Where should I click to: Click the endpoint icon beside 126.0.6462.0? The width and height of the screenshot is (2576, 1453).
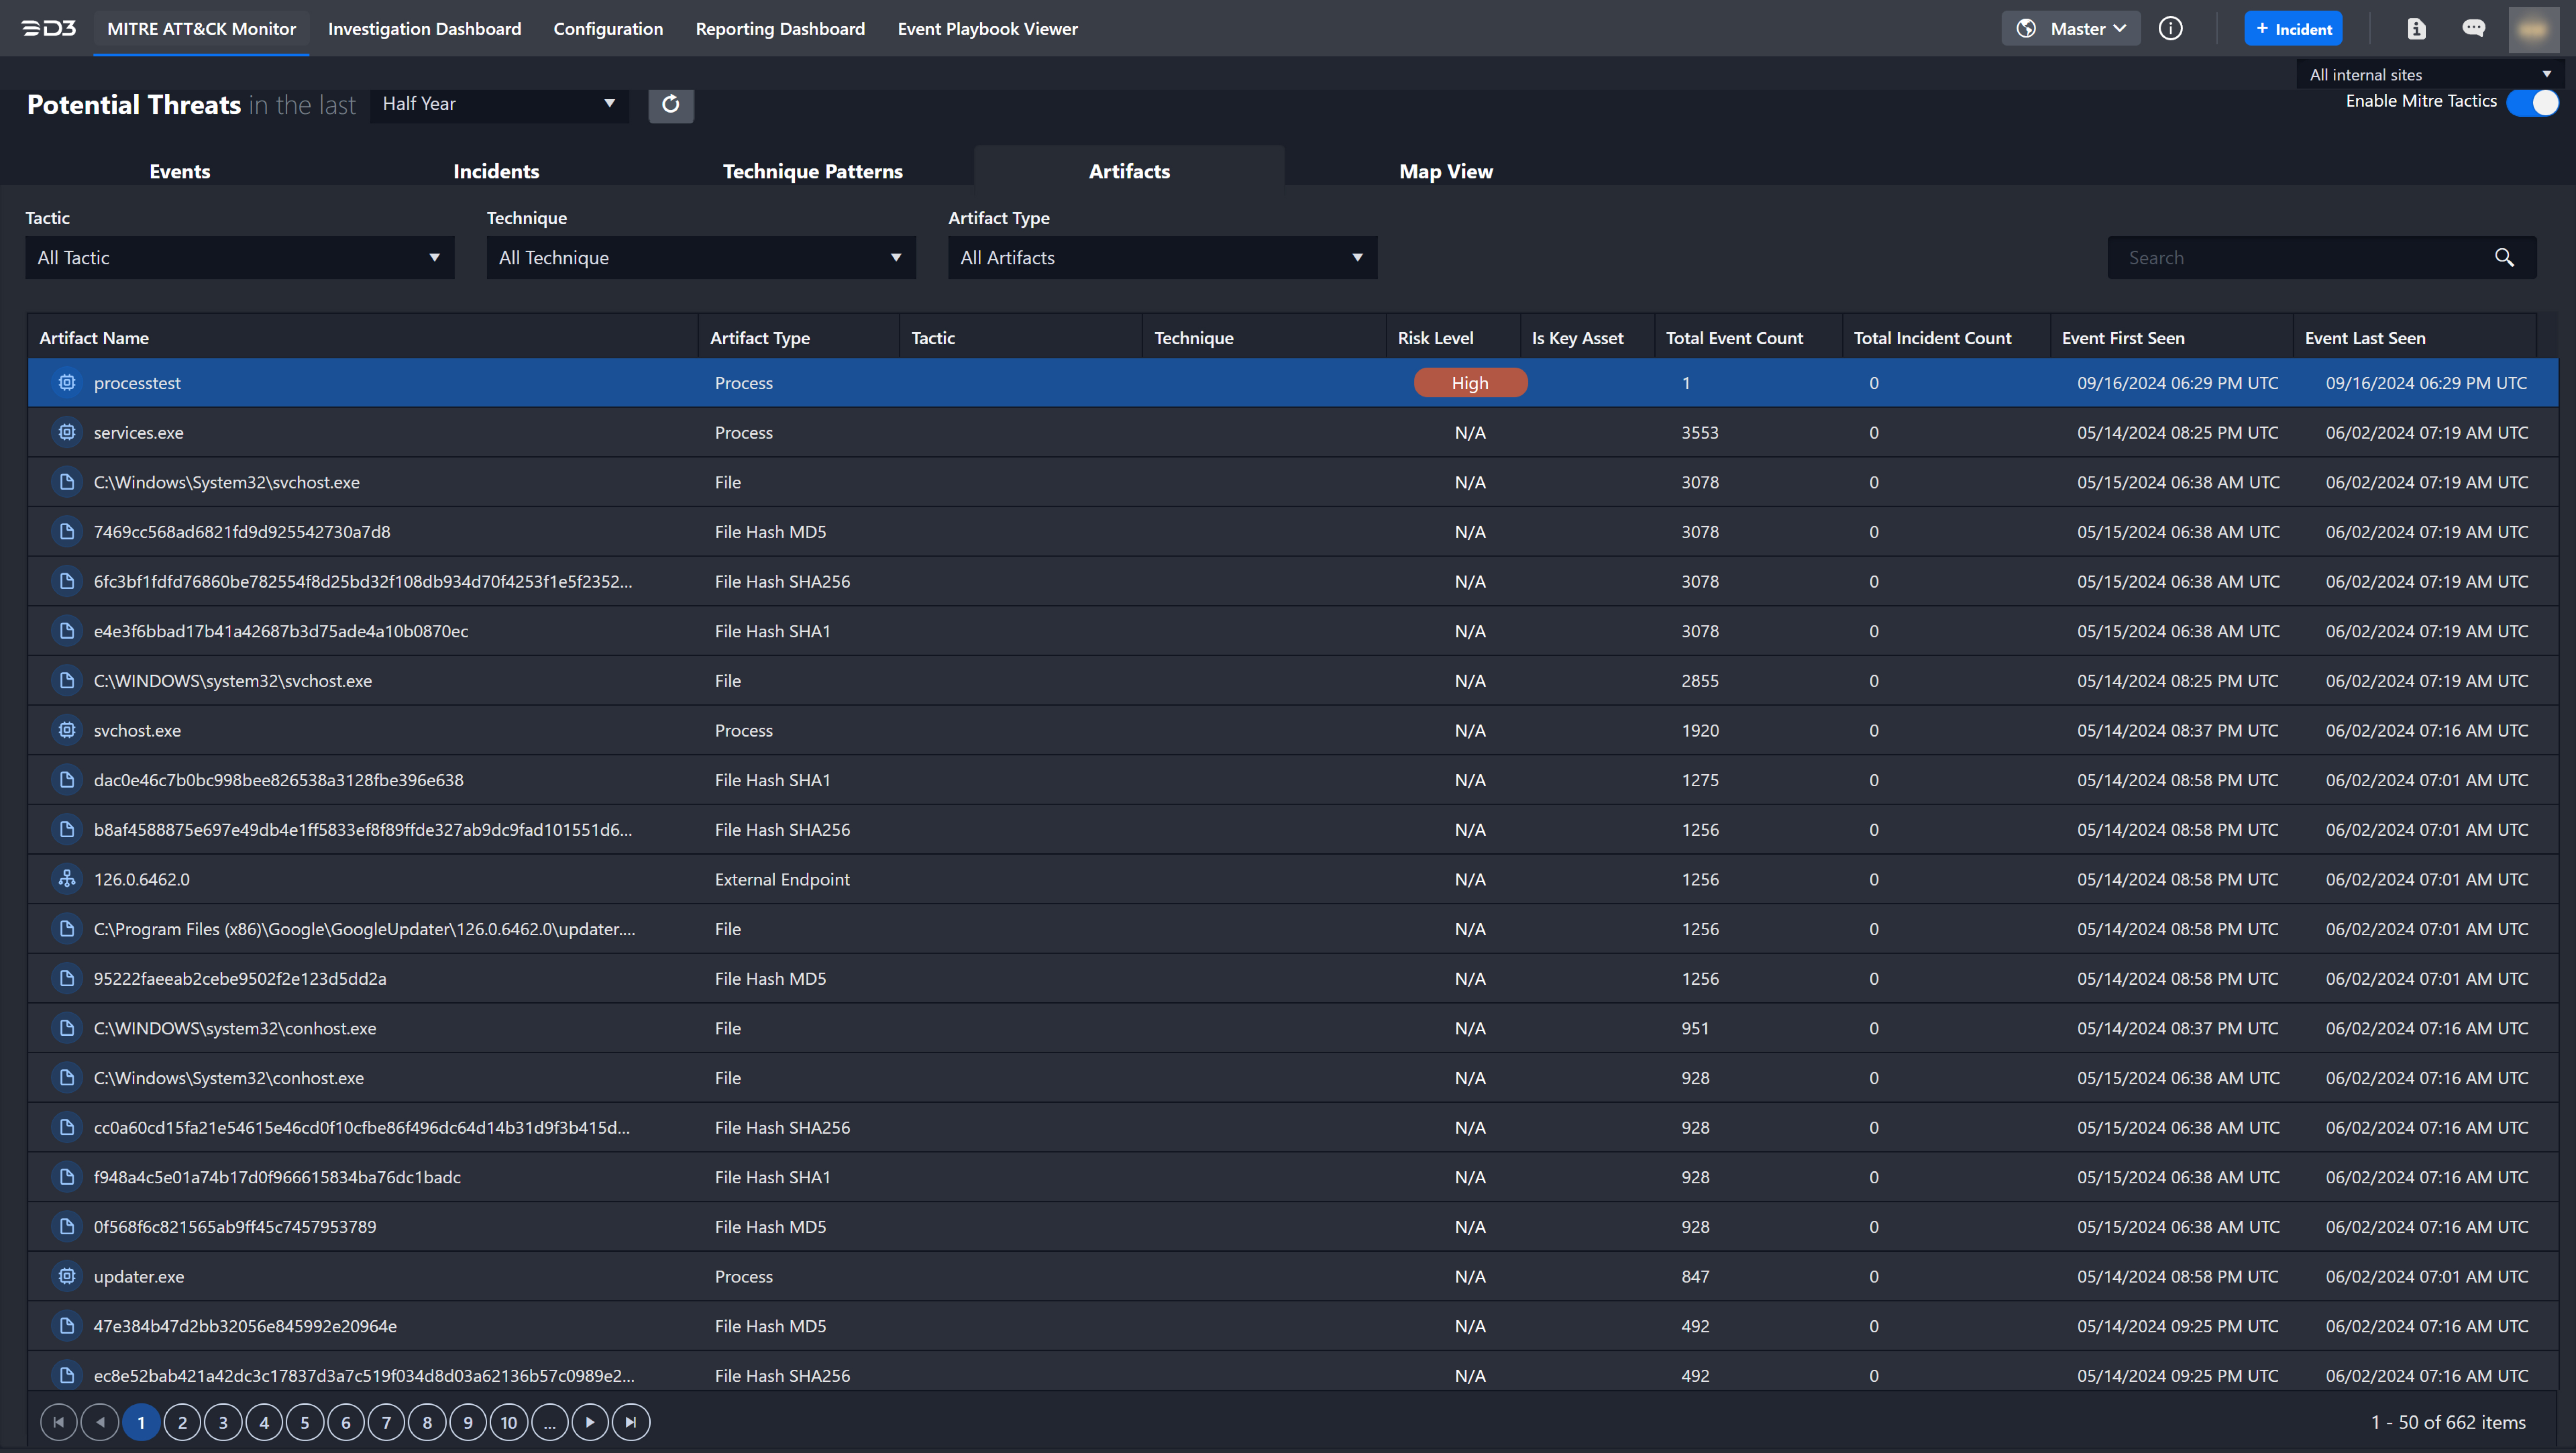67,879
